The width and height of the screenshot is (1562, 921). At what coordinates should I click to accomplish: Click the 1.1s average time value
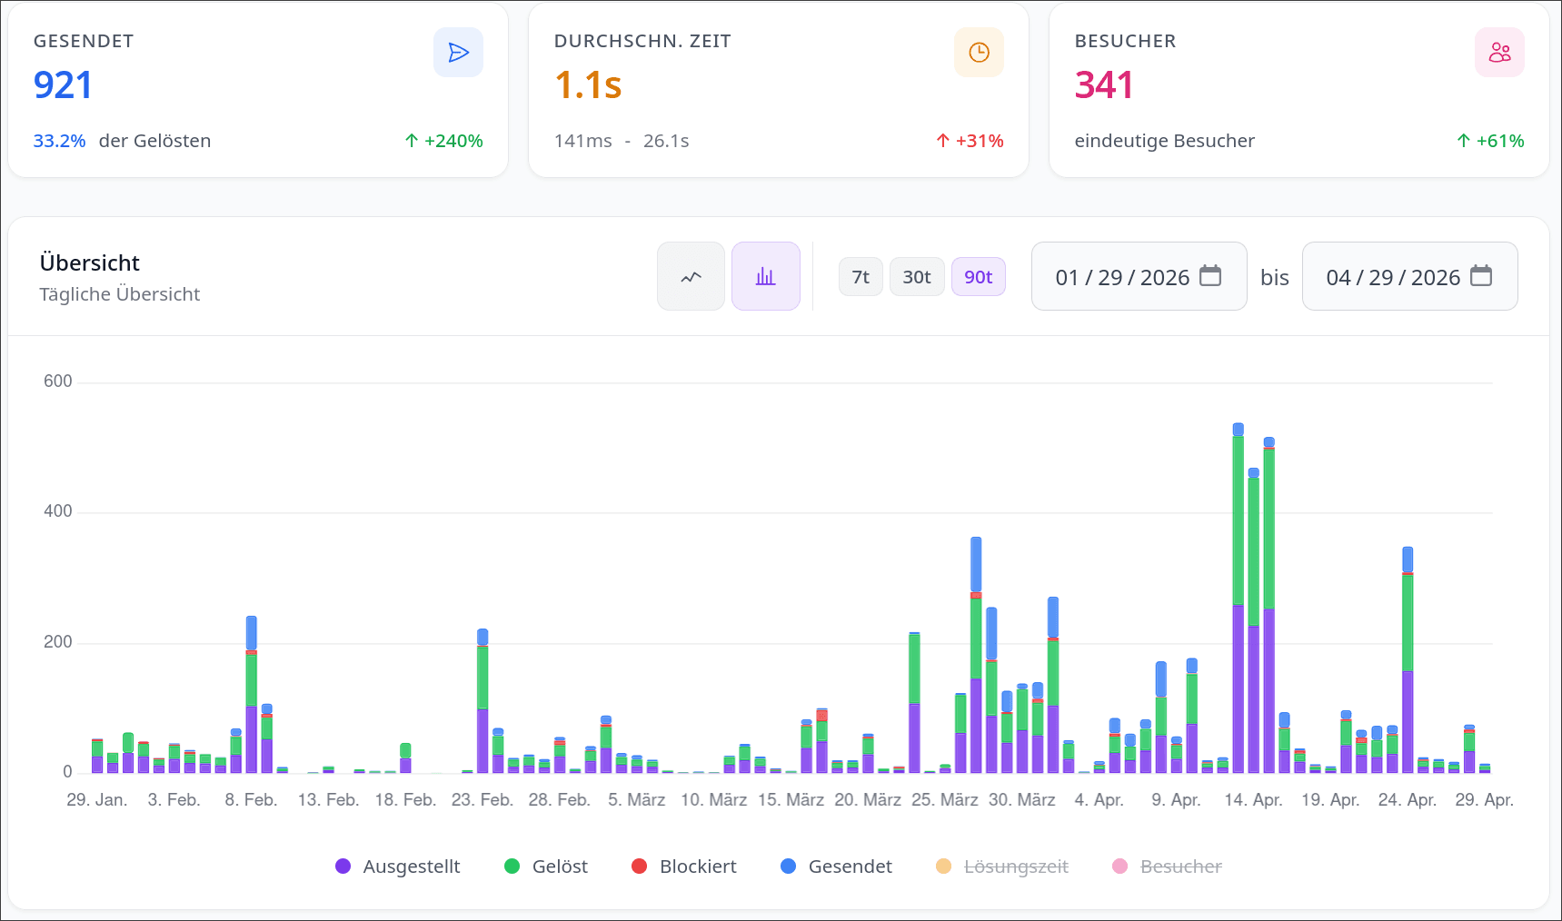(588, 85)
